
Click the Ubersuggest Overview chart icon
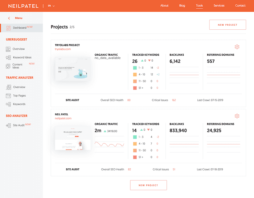(8, 49)
